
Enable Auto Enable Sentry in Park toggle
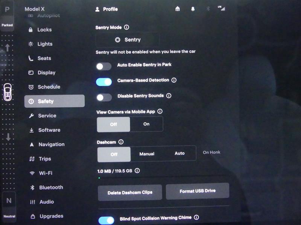click(103, 66)
